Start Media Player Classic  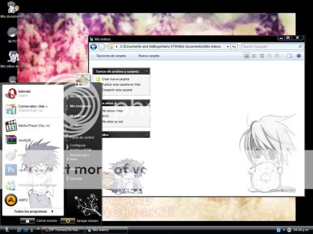[33, 126]
